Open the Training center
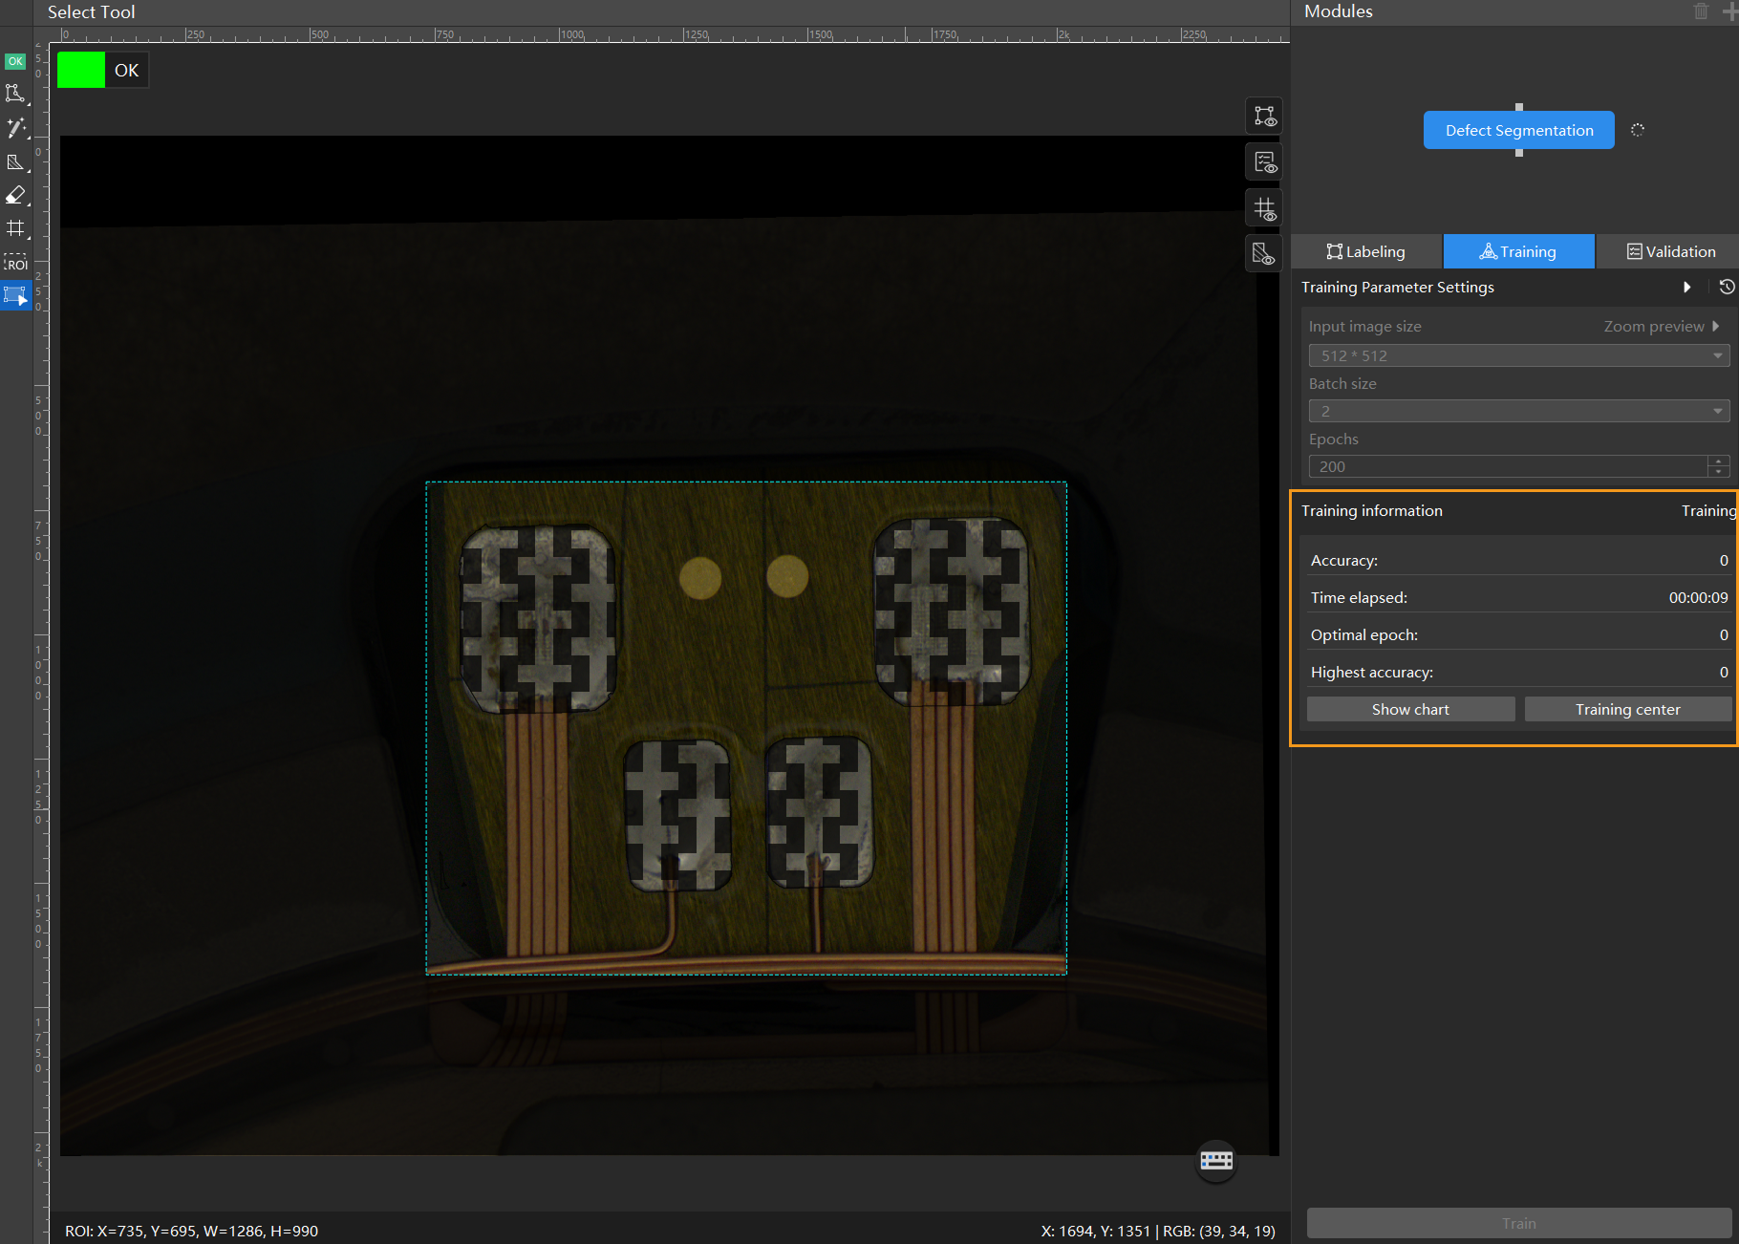The image size is (1739, 1244). tap(1627, 709)
